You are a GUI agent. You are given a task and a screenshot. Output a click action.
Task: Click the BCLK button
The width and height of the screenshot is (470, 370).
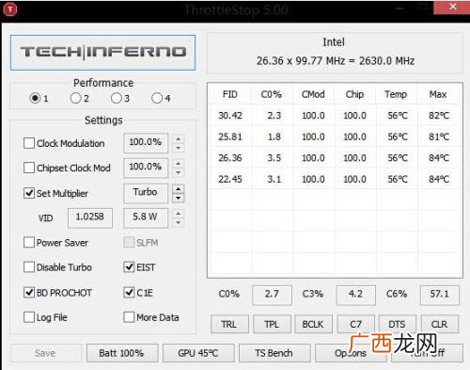click(313, 324)
